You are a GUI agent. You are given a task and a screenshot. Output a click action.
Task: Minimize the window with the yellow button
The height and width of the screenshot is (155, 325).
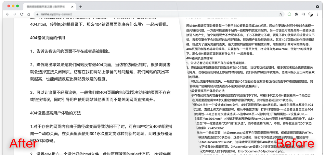(x=13, y=6)
